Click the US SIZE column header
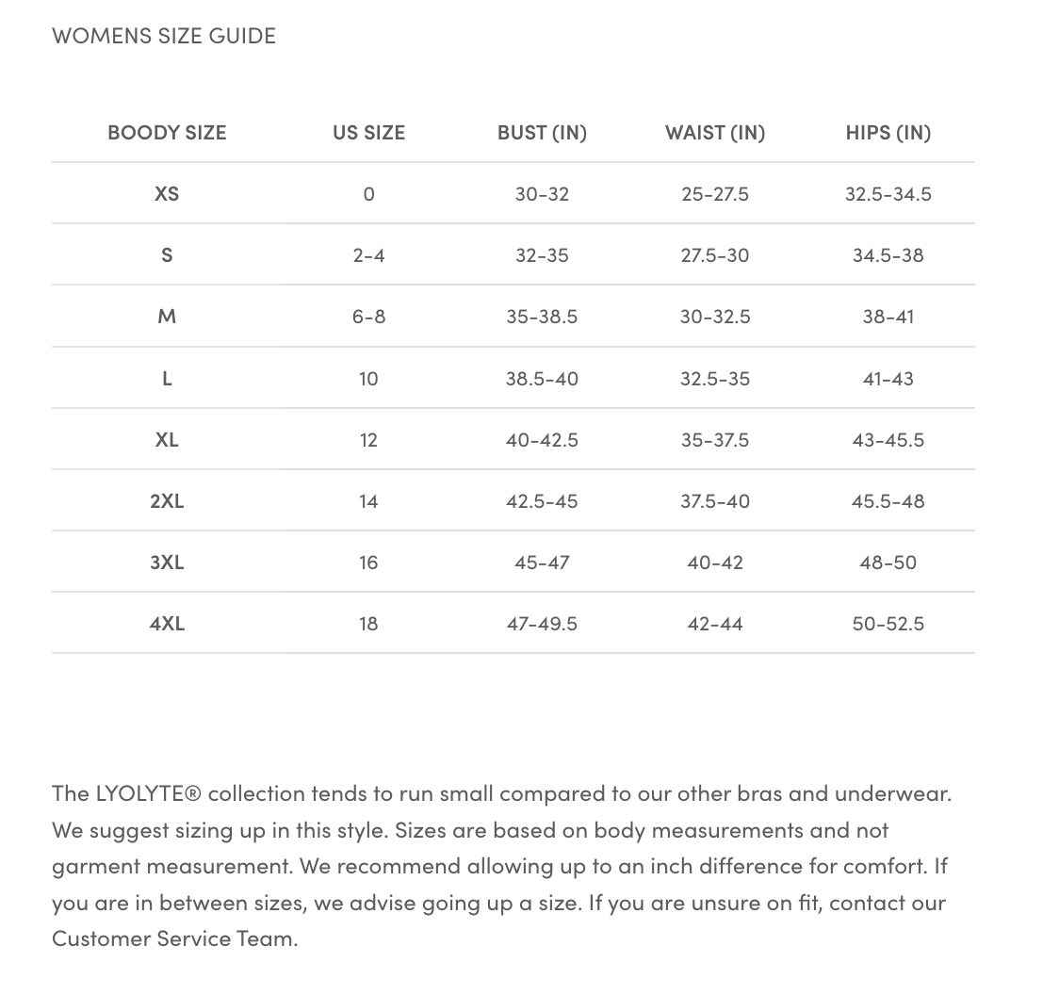 click(368, 133)
